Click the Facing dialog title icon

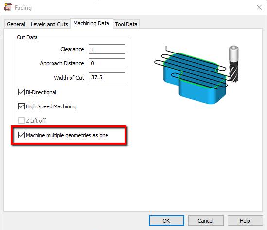8,7
